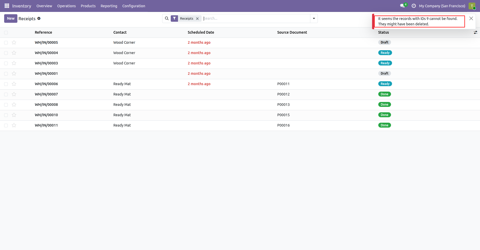Open optional columns adjust icon
The image size is (480, 250).
point(475,32)
